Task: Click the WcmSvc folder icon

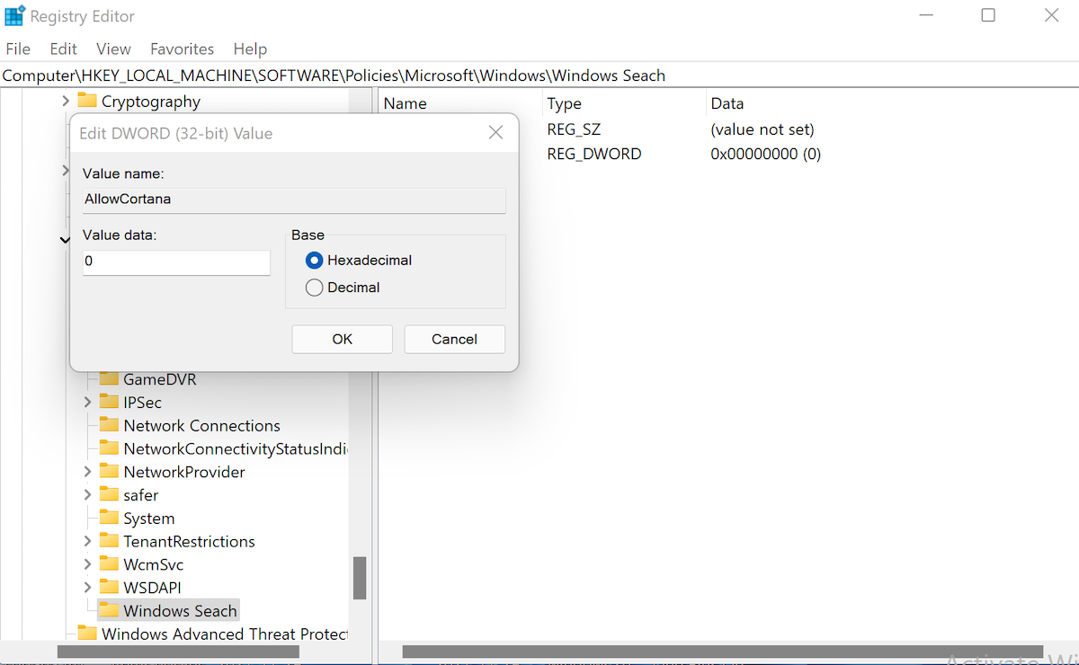Action: pyautogui.click(x=109, y=563)
